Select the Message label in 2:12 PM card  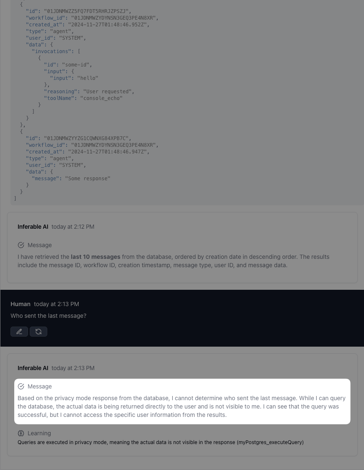[x=40, y=245]
